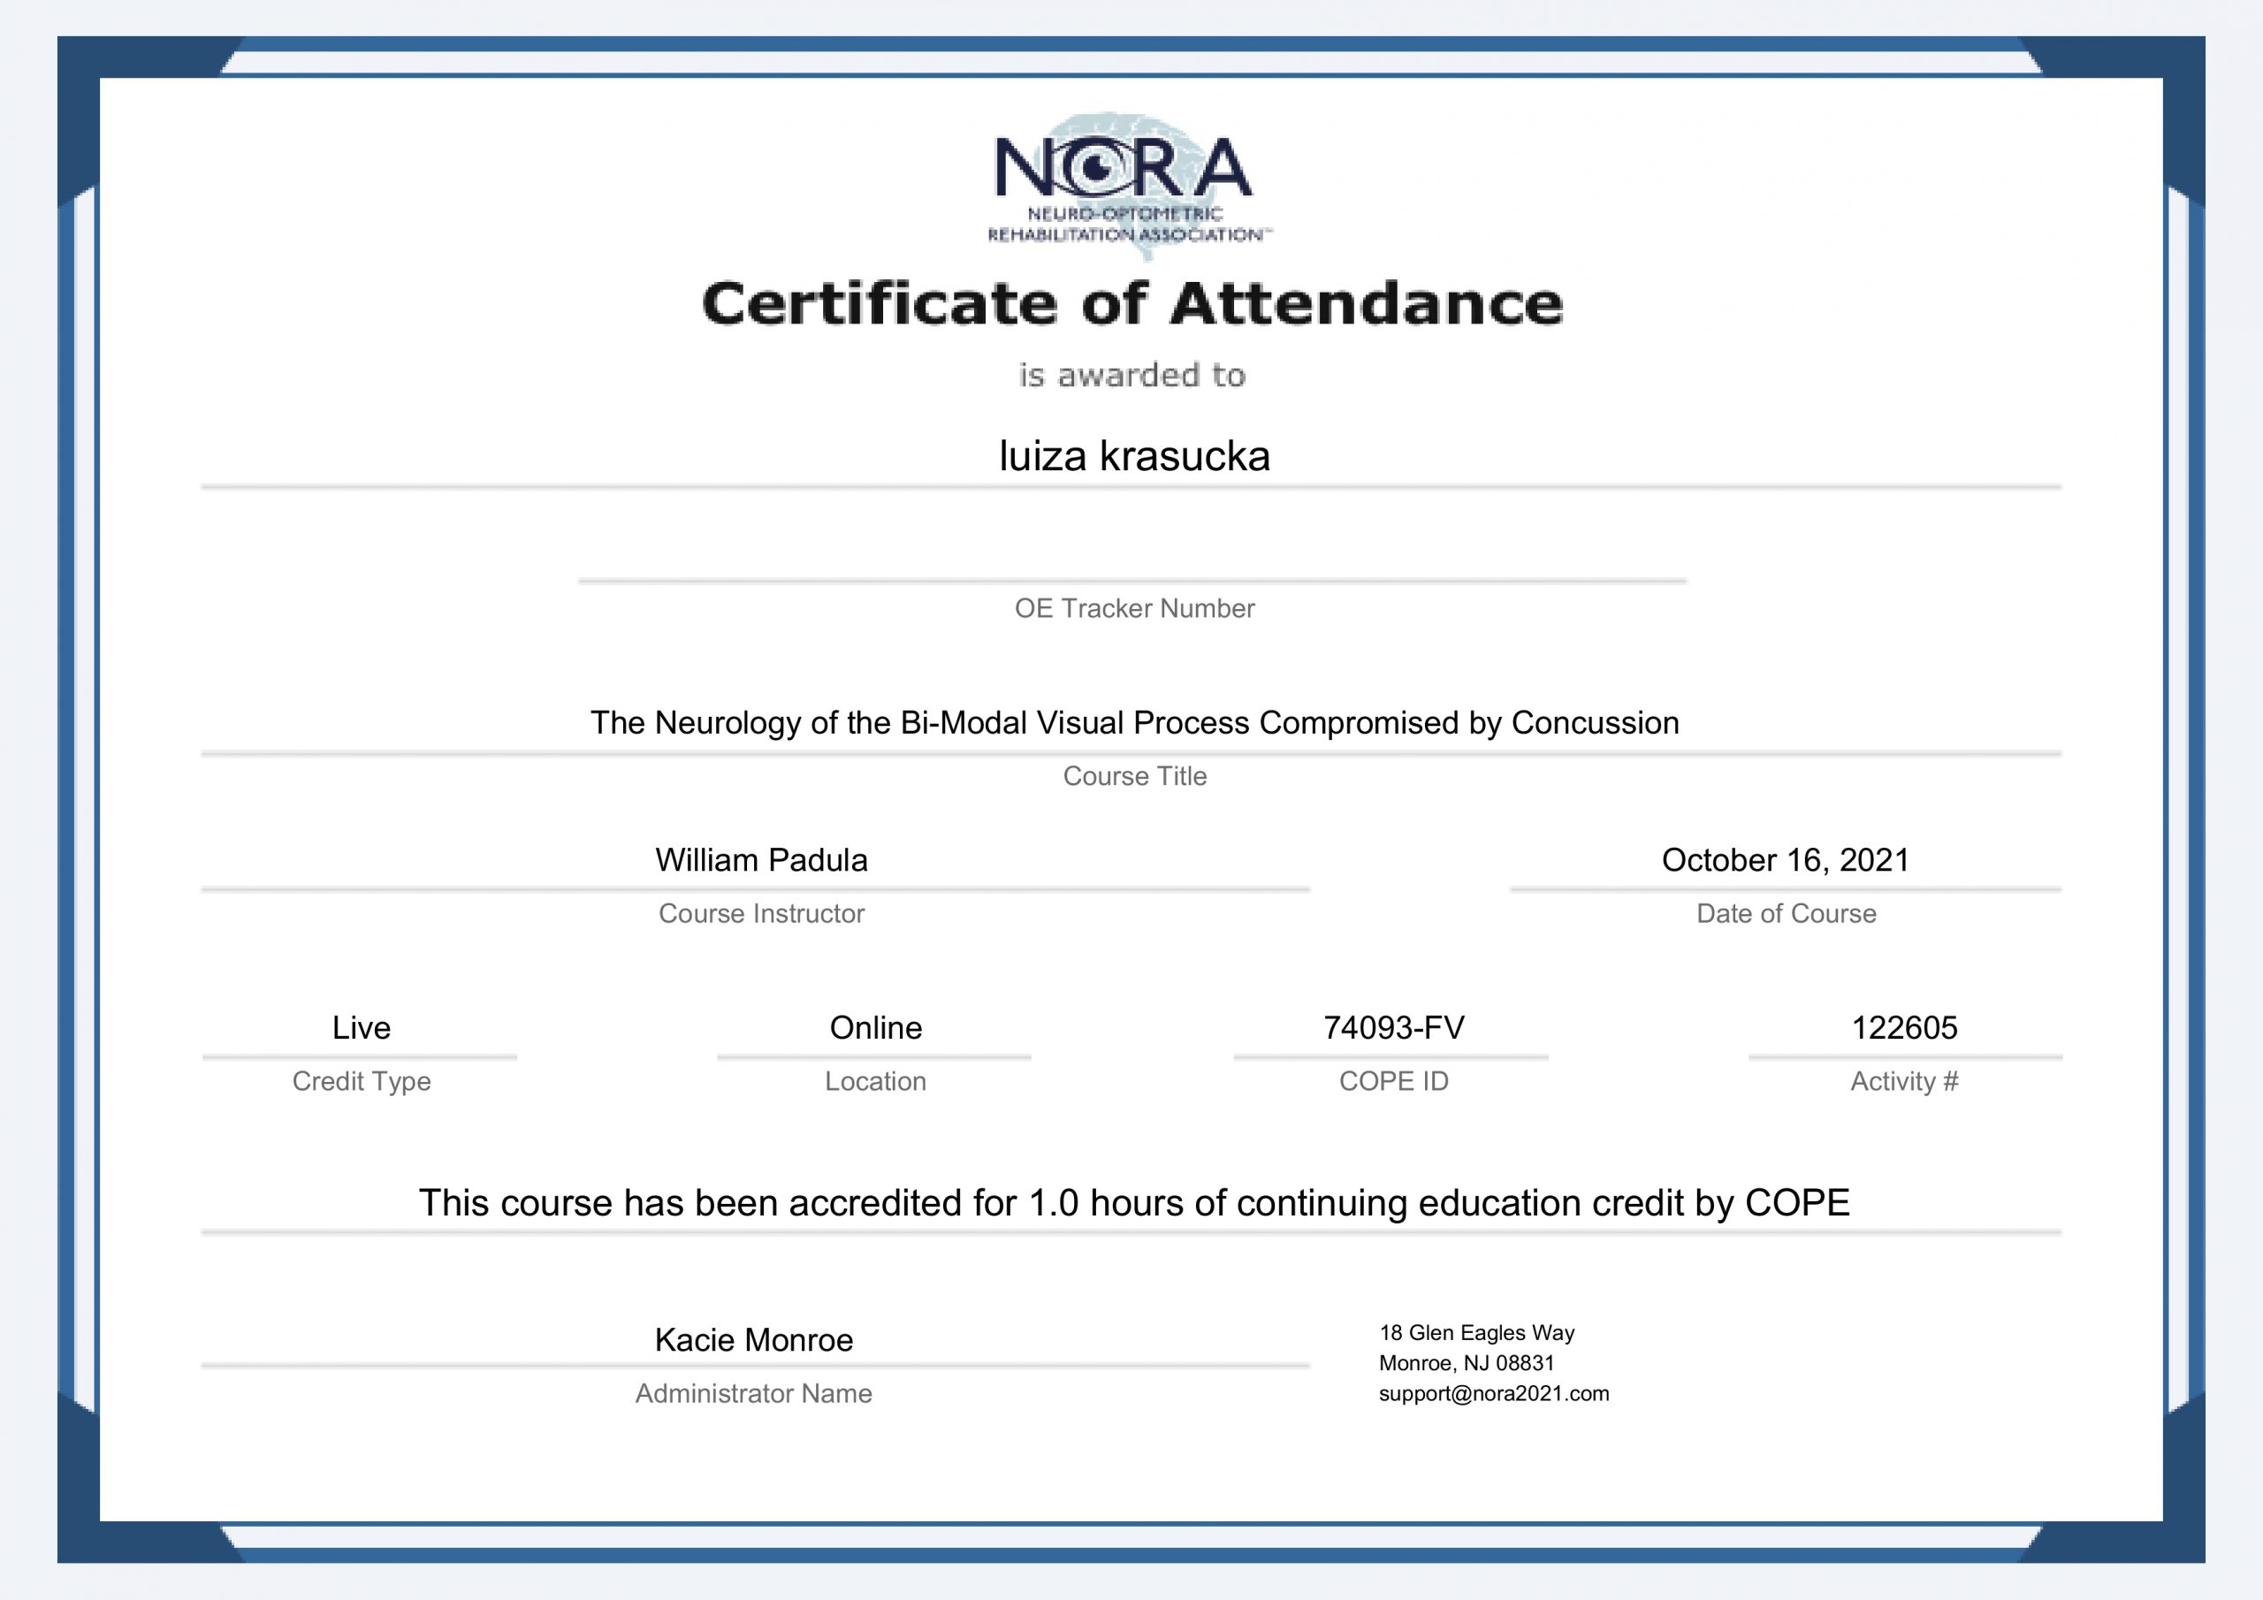Click the accreditation statement for 1.0 hours
Viewport: 2263px width, 1600px height.
pos(1133,1203)
